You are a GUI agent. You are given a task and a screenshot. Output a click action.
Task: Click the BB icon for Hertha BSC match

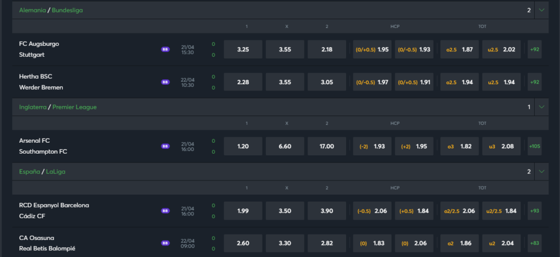[x=165, y=82]
